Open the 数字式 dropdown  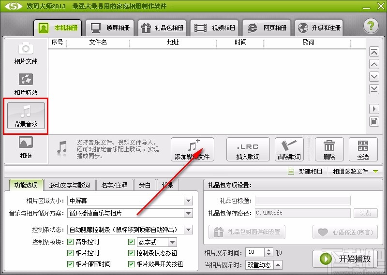tap(157, 242)
